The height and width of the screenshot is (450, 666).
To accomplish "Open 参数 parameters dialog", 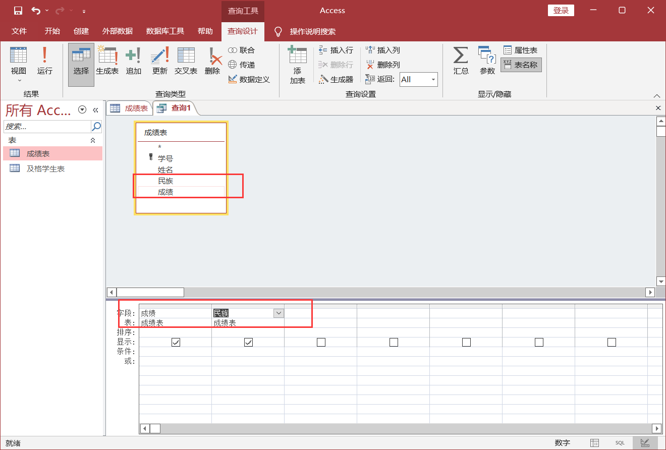I will point(487,61).
